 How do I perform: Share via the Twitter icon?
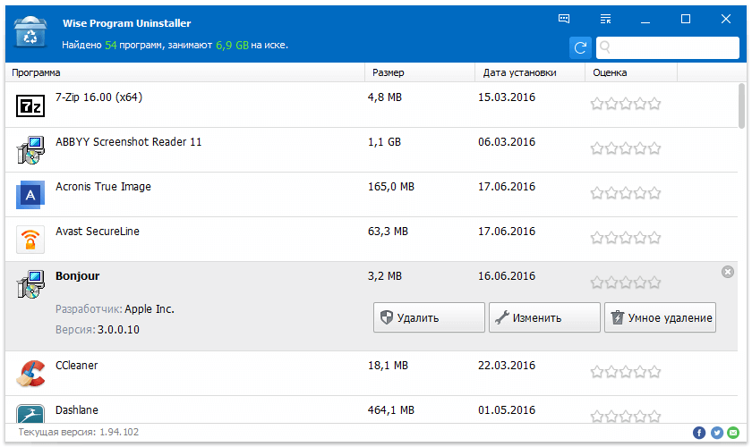coord(716,433)
